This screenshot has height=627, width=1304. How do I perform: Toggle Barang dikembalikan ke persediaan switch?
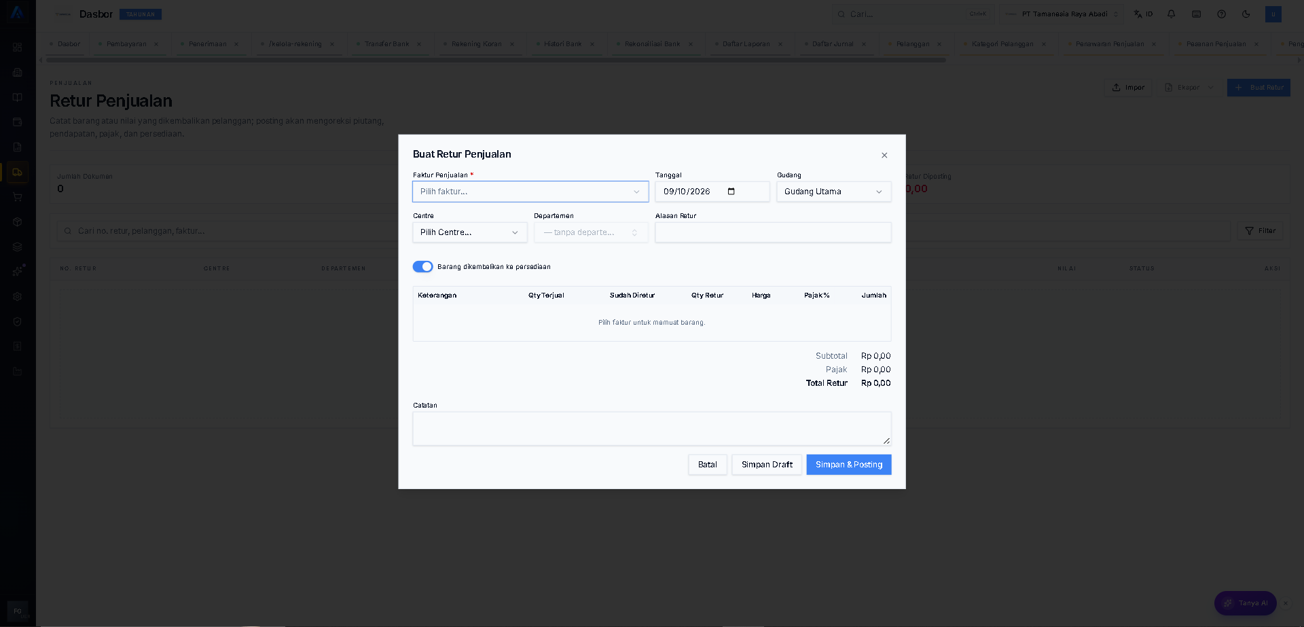click(422, 267)
